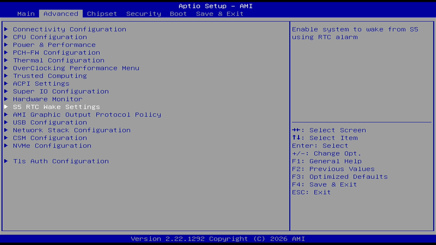The width and height of the screenshot is (436, 245).
Task: Open Super IO Configuration submenu
Action: coord(61,92)
